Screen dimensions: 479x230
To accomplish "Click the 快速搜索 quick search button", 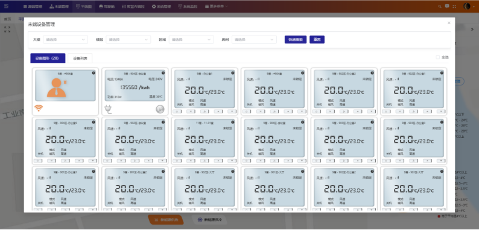I will 296,40.
